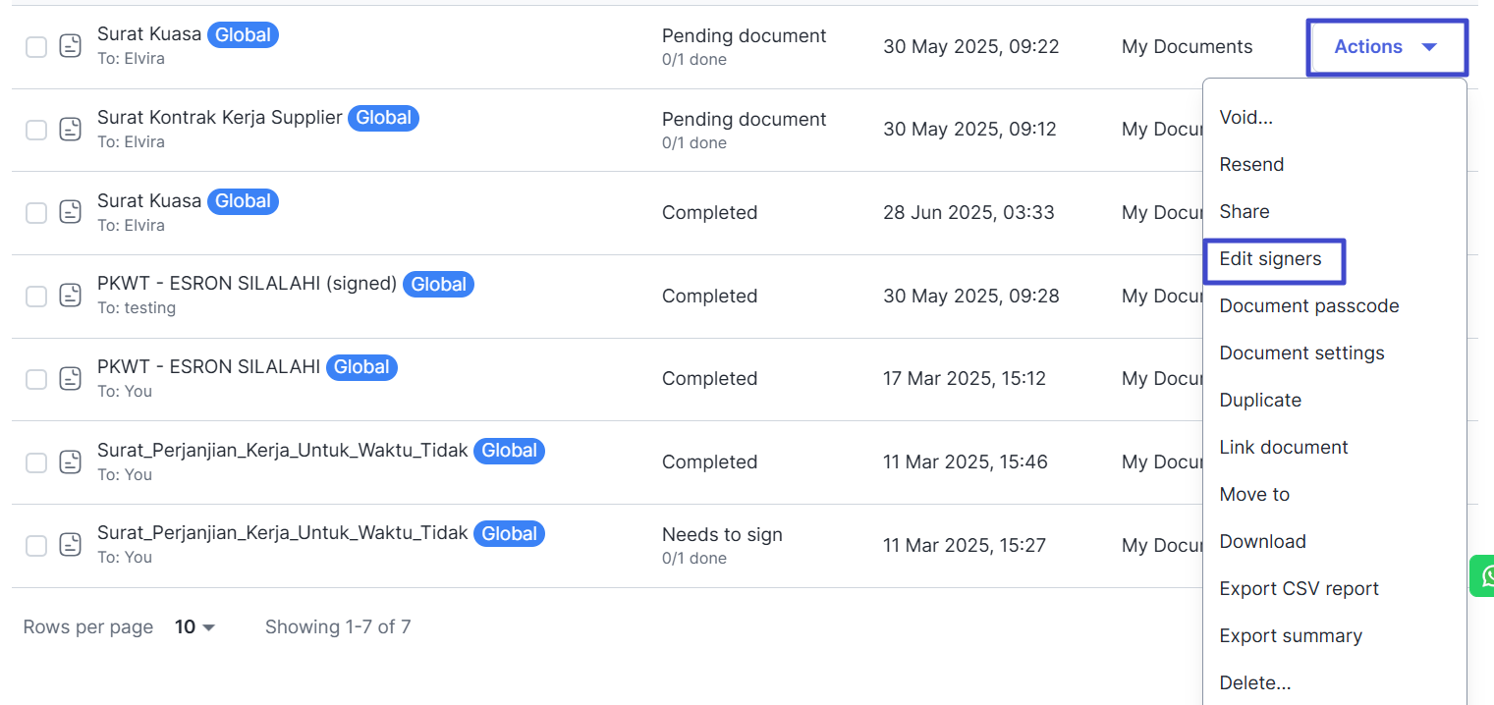The image size is (1494, 705).
Task: Select Document passcode menu option
Action: point(1308,306)
